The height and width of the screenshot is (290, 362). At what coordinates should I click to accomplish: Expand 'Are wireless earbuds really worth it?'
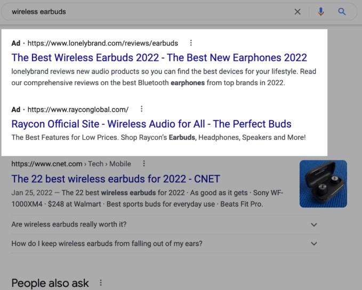click(165, 224)
